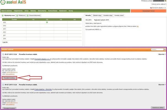Open the filter dropdown arrow in Aktuální události
Image resolution: width=167 pixels, height=110 pixels.
[x=165, y=50]
